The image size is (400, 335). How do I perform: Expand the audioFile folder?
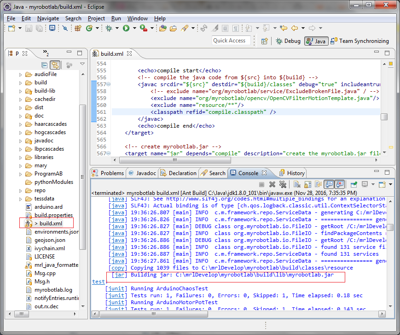click(20, 75)
